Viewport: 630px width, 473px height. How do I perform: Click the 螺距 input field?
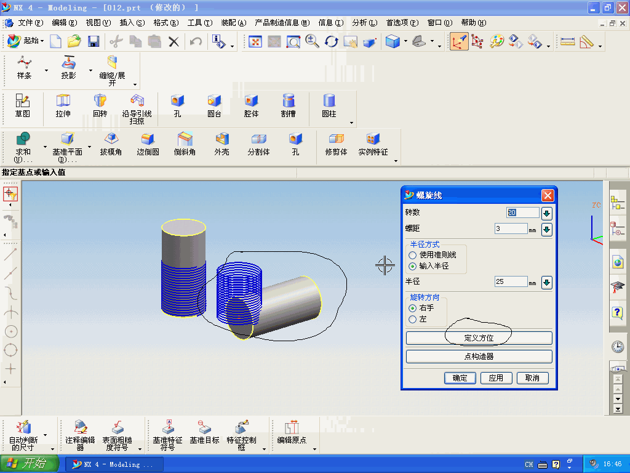pyautogui.click(x=511, y=229)
